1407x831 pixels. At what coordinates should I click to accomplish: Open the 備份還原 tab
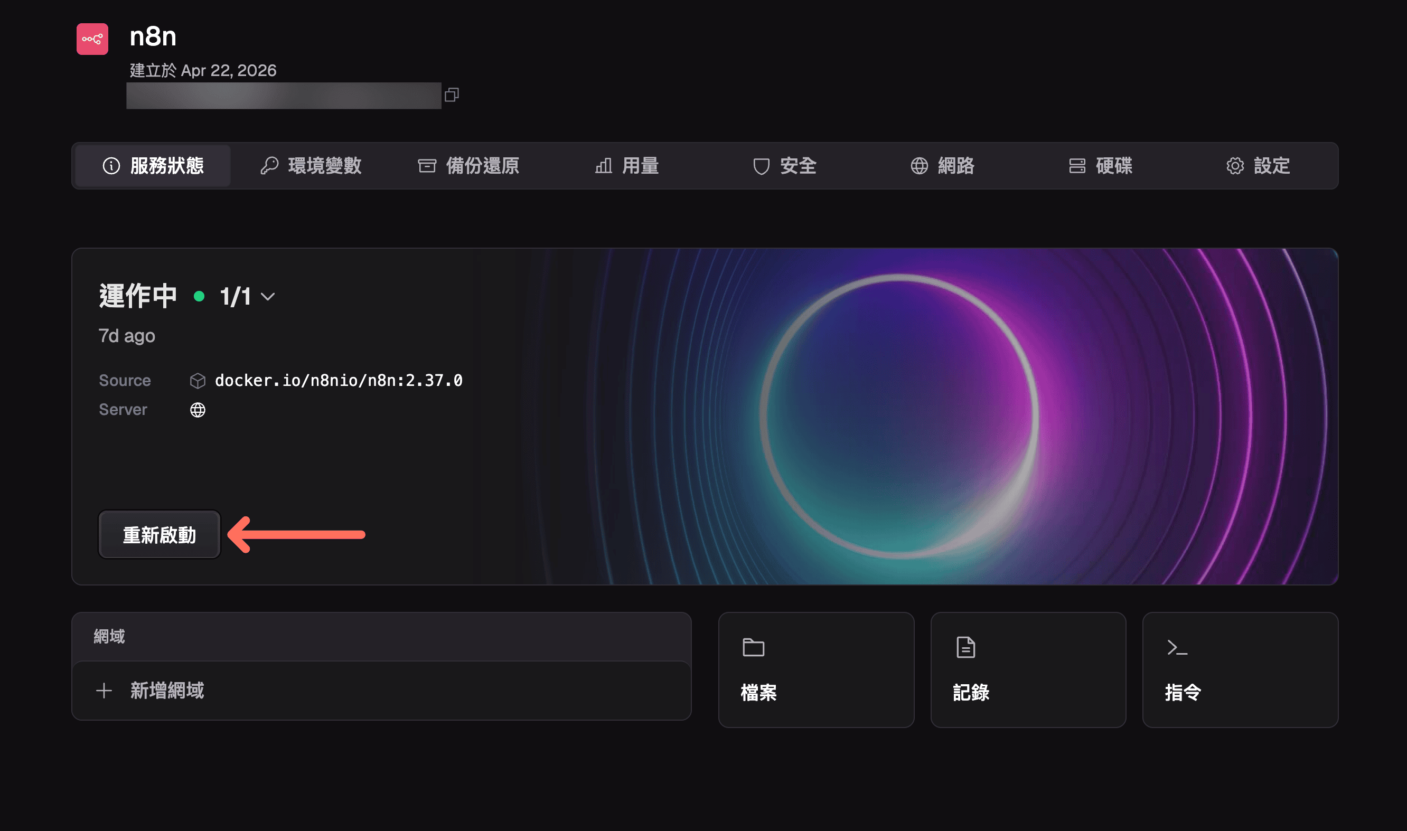point(469,166)
